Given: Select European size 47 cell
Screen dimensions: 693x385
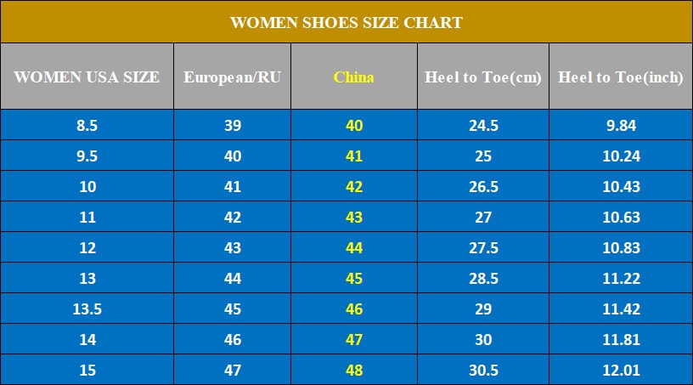Looking at the screenshot, I should click(233, 370).
